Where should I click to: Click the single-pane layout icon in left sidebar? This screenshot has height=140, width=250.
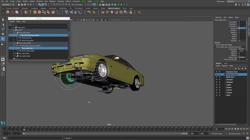point(3,59)
